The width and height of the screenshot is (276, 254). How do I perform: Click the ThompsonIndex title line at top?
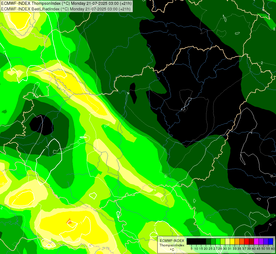pos(66,3)
